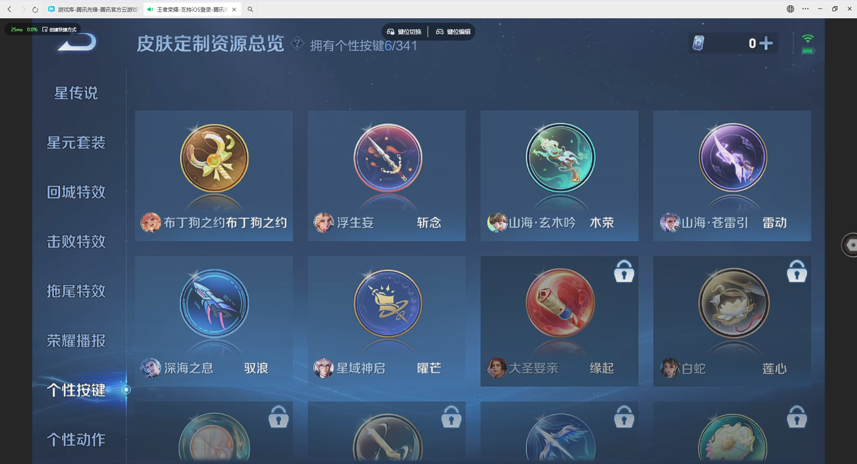857x464 pixels.
Task: Click the 雷动 key name label
Action: (775, 223)
